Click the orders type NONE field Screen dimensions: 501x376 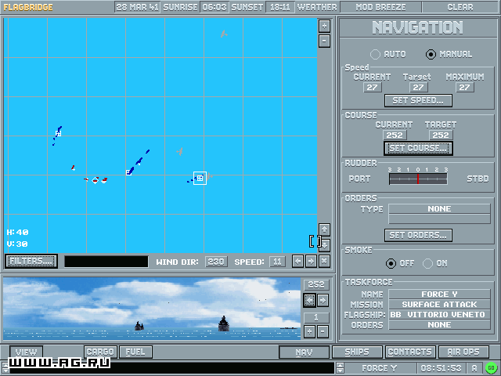point(440,209)
